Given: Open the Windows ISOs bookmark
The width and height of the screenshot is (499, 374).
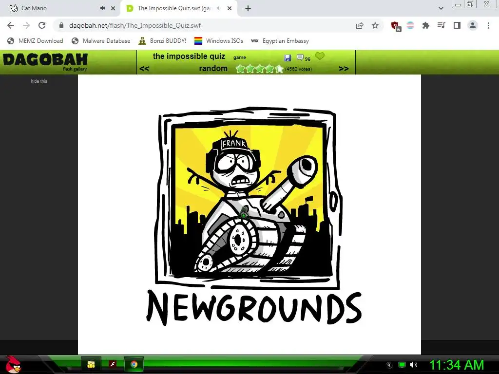Looking at the screenshot, I should click(219, 41).
